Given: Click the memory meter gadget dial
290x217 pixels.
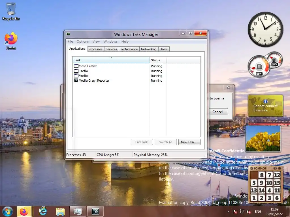Looking at the screenshot, I should coord(274,60).
